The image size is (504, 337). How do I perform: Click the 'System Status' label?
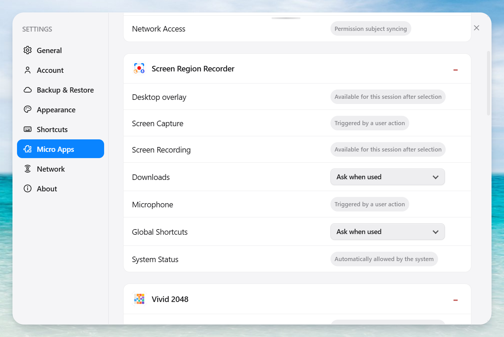[155, 259]
